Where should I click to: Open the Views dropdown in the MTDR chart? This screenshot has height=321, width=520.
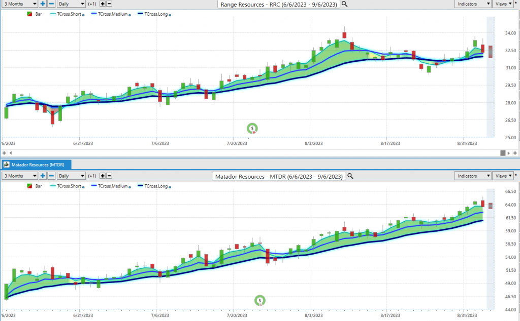(x=503, y=176)
